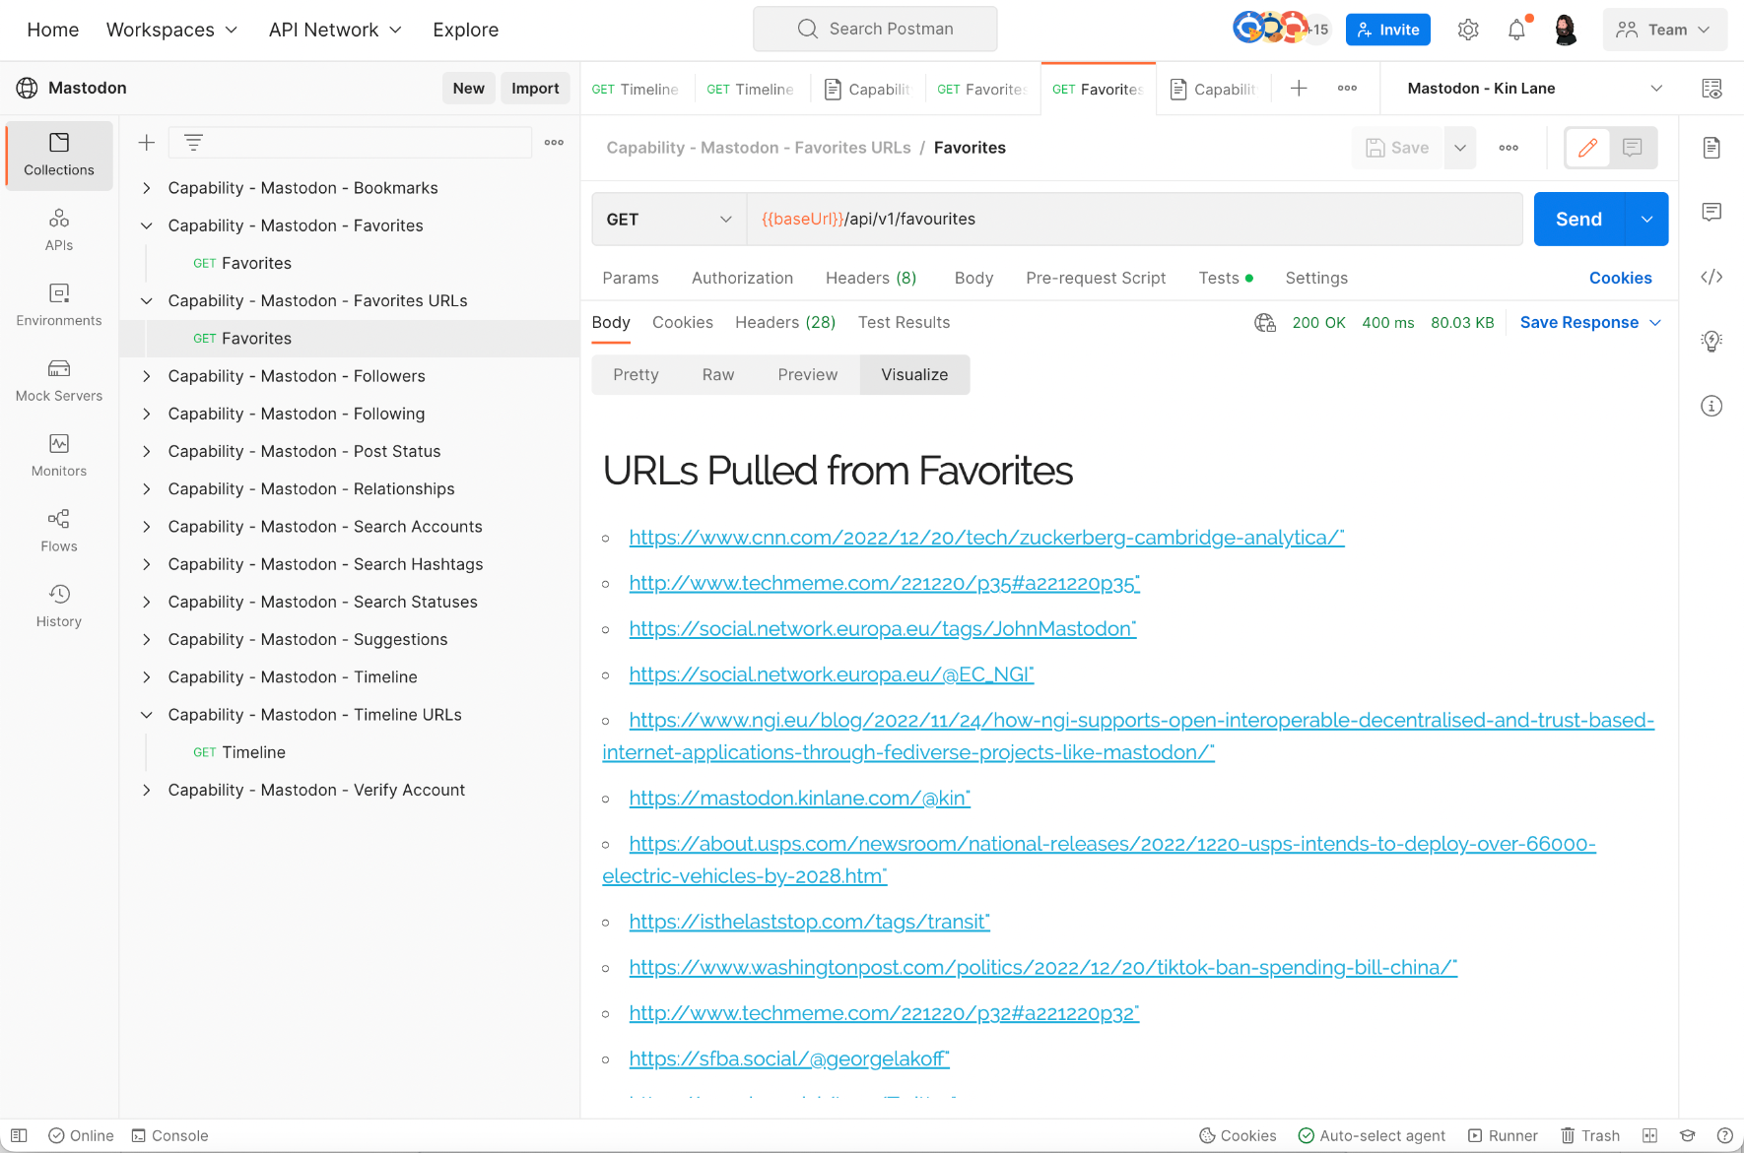This screenshot has width=1744, height=1153.
Task: Open the Save Response dropdown
Action: [x=1590, y=323]
